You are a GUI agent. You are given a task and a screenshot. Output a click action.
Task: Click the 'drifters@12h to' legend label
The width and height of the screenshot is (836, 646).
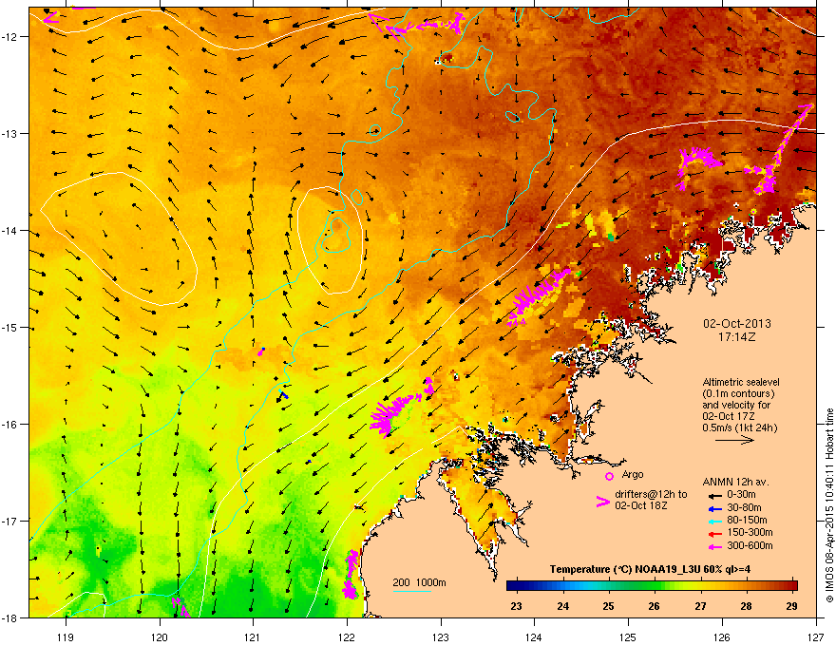coord(651,495)
